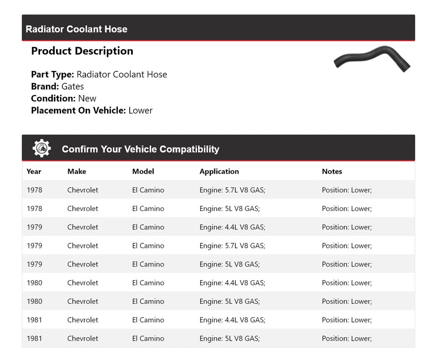Select the 1978 El Camino 5.7L V8 row

[218, 190]
